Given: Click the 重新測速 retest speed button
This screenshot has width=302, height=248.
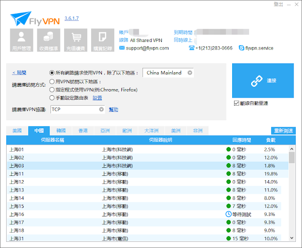Looking at the screenshot, I should pyautogui.click(x=283, y=131).
